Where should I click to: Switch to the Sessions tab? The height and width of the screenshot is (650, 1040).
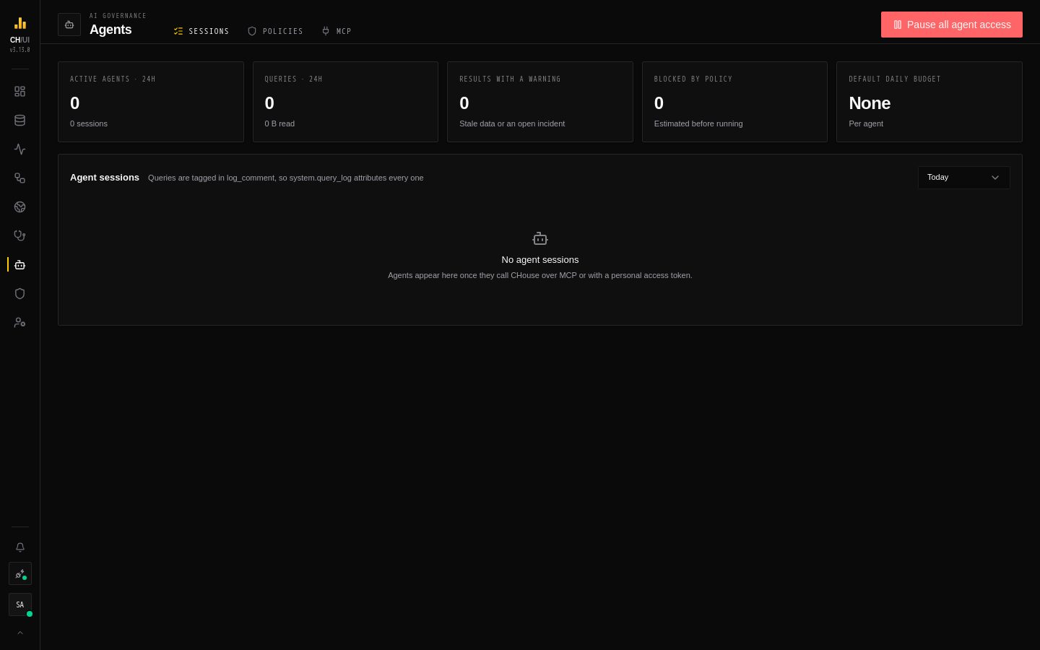coord(201,31)
